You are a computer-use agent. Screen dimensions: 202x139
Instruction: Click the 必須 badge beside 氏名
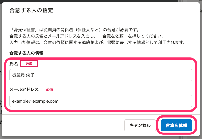point(29,64)
